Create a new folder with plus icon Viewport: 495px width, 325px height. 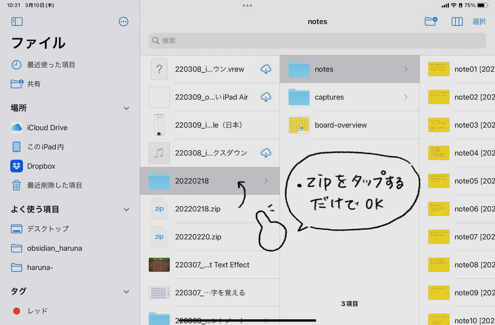coord(431,21)
